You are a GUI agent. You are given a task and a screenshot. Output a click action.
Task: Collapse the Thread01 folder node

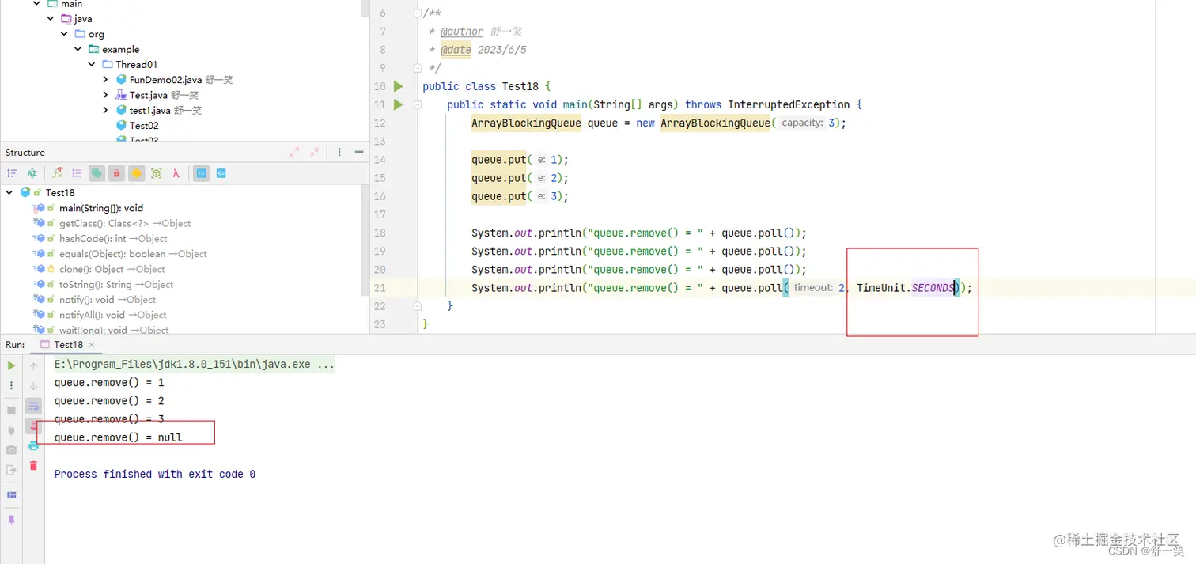[x=93, y=64]
